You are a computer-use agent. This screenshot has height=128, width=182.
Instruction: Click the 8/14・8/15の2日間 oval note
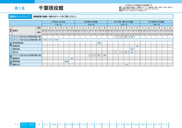tap(122, 37)
